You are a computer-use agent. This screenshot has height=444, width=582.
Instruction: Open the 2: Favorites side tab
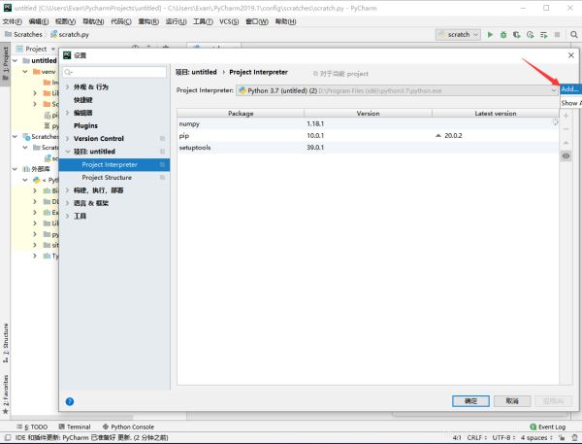coord(5,393)
